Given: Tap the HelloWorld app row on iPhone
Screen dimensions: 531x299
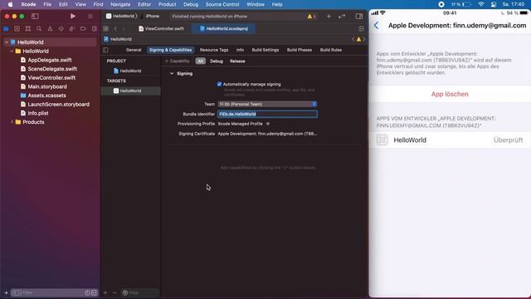Looking at the screenshot, I should (450, 140).
